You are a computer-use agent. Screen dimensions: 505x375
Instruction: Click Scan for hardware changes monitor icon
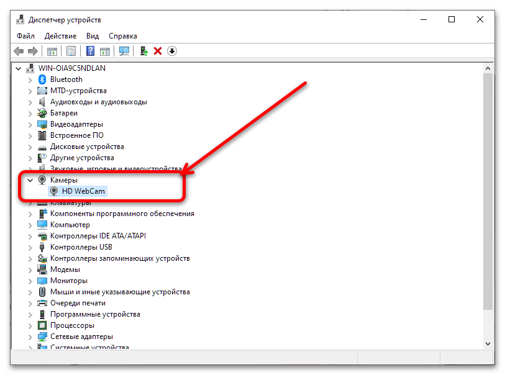(125, 51)
